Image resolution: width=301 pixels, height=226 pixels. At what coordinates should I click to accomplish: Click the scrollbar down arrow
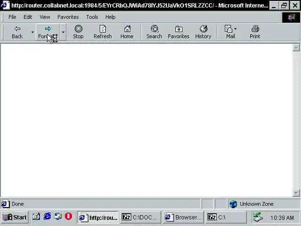296,193
